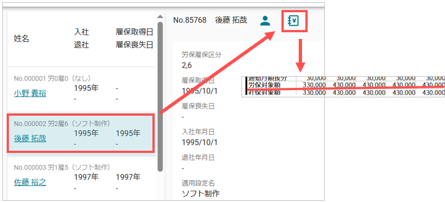The width and height of the screenshot is (445, 203).
Task: Click the 雇保喪失日 label in detail panel
Action: pyautogui.click(x=198, y=106)
